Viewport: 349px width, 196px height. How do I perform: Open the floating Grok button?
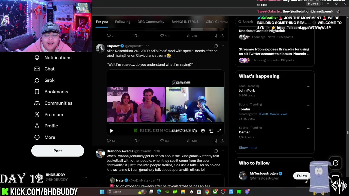coord(335,163)
